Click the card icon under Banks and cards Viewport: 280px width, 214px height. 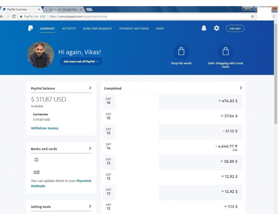36,172
